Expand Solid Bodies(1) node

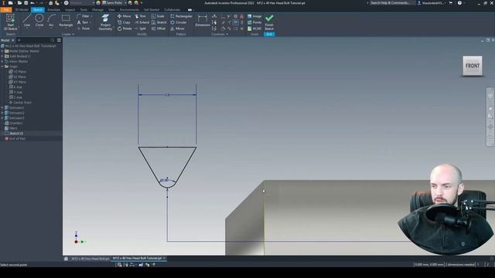[2, 56]
